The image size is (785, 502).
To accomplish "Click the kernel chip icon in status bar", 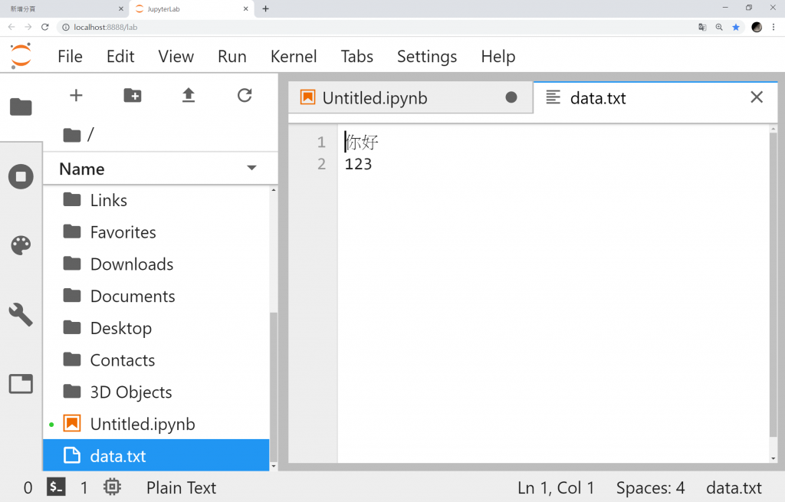I will click(x=112, y=487).
